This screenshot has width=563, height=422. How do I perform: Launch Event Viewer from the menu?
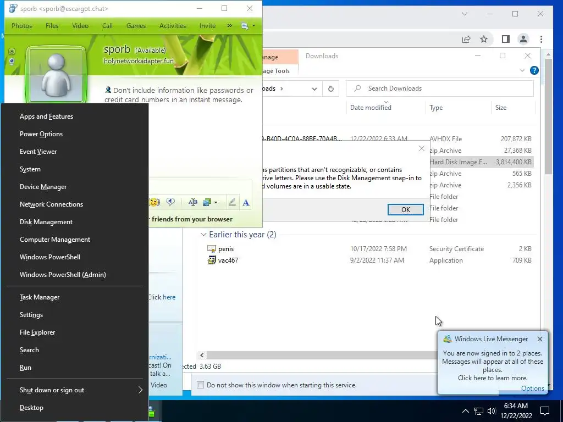(x=38, y=152)
